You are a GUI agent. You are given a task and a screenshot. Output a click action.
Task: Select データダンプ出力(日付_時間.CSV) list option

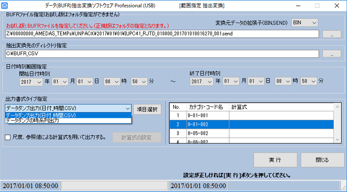(68, 115)
